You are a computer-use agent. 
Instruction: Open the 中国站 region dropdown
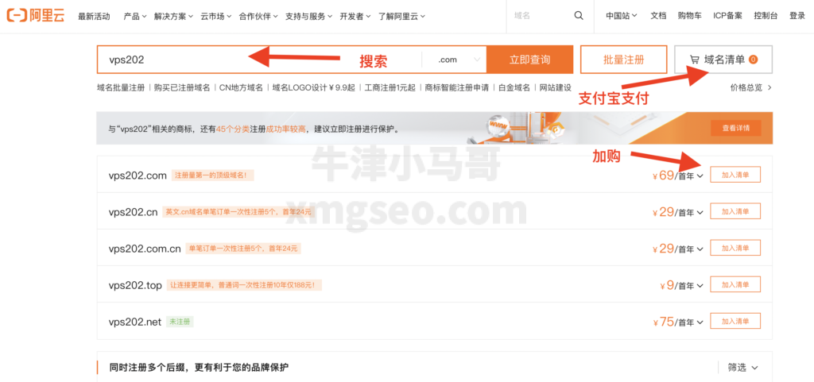click(x=622, y=16)
